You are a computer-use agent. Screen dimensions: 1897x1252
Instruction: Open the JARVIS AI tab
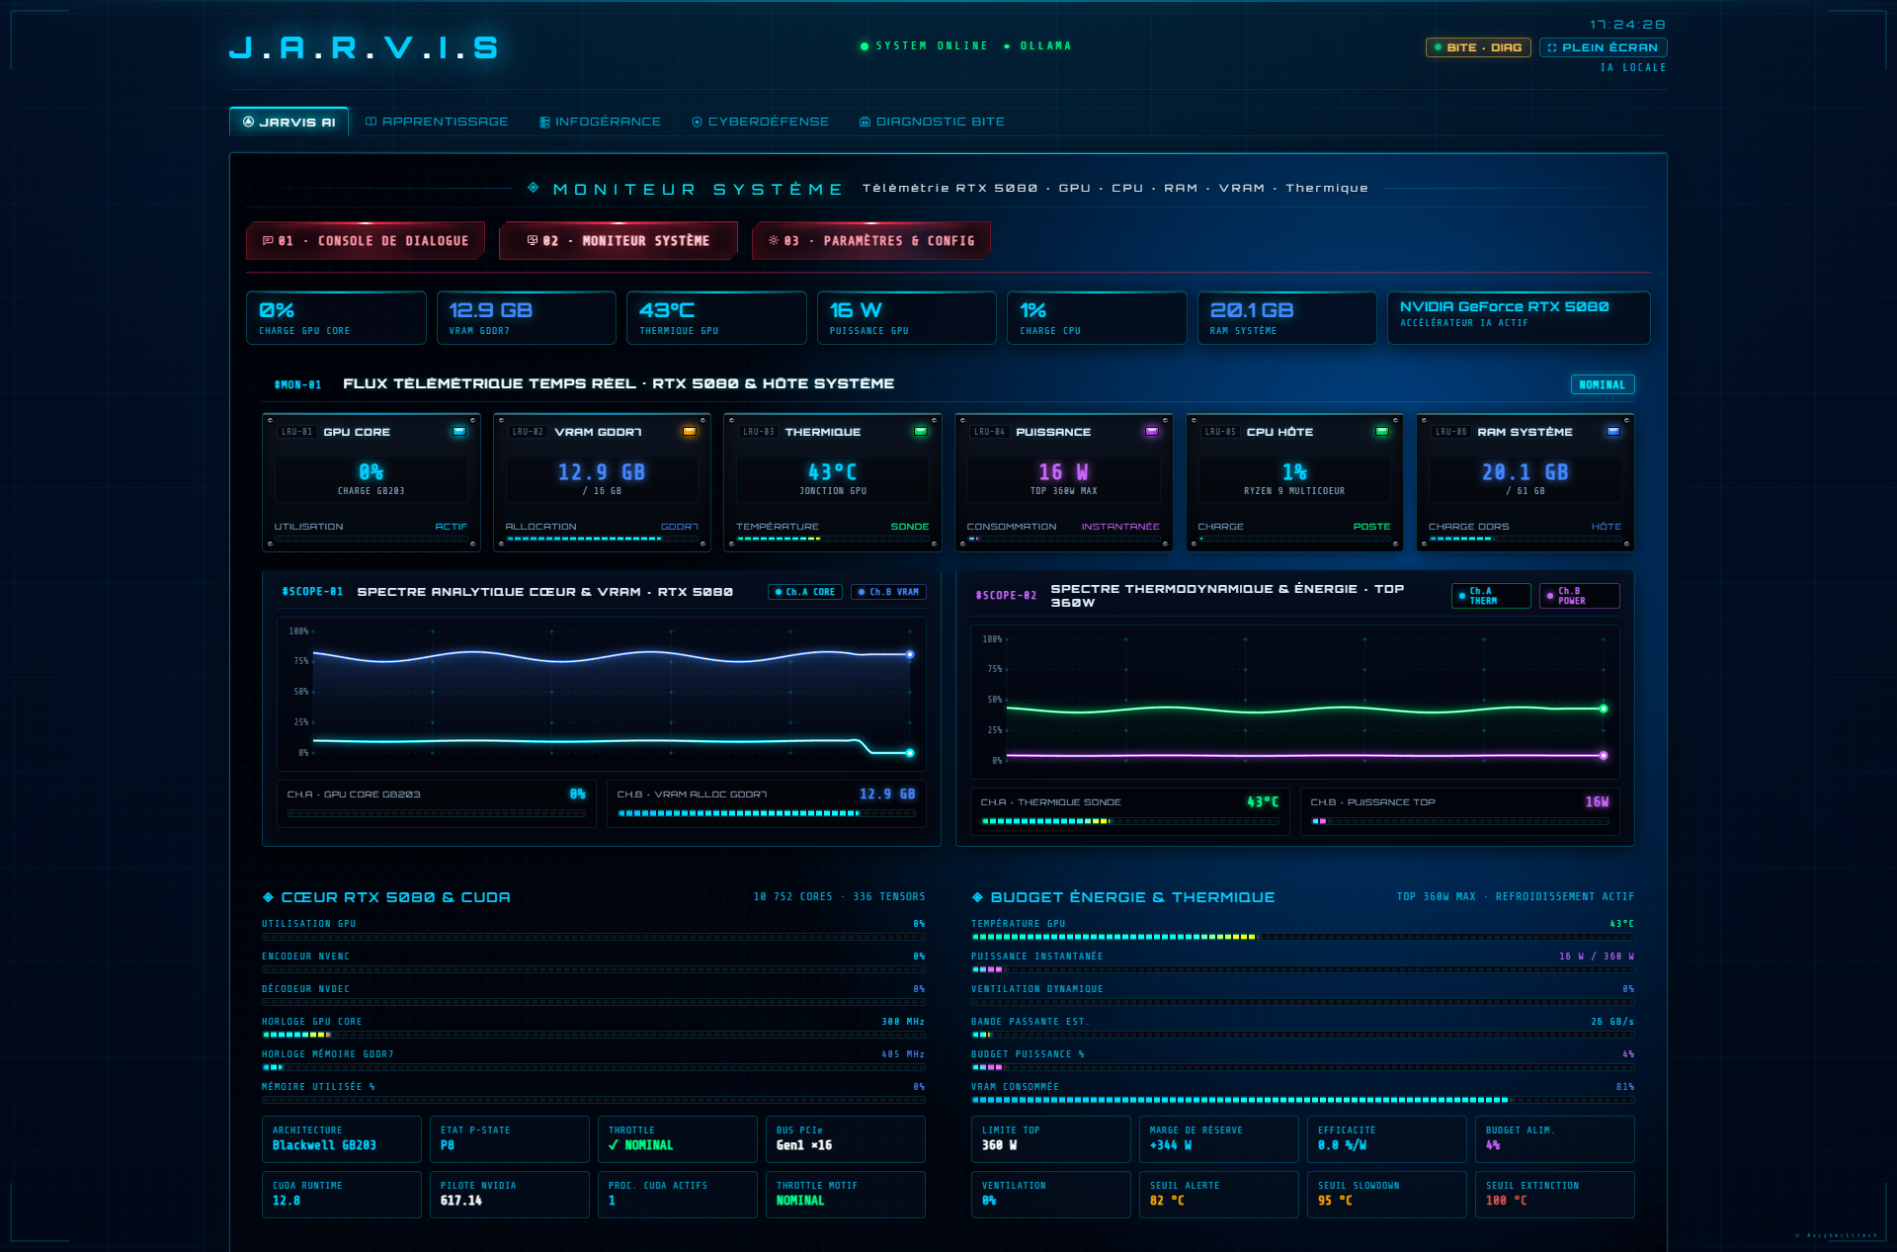point(289,122)
